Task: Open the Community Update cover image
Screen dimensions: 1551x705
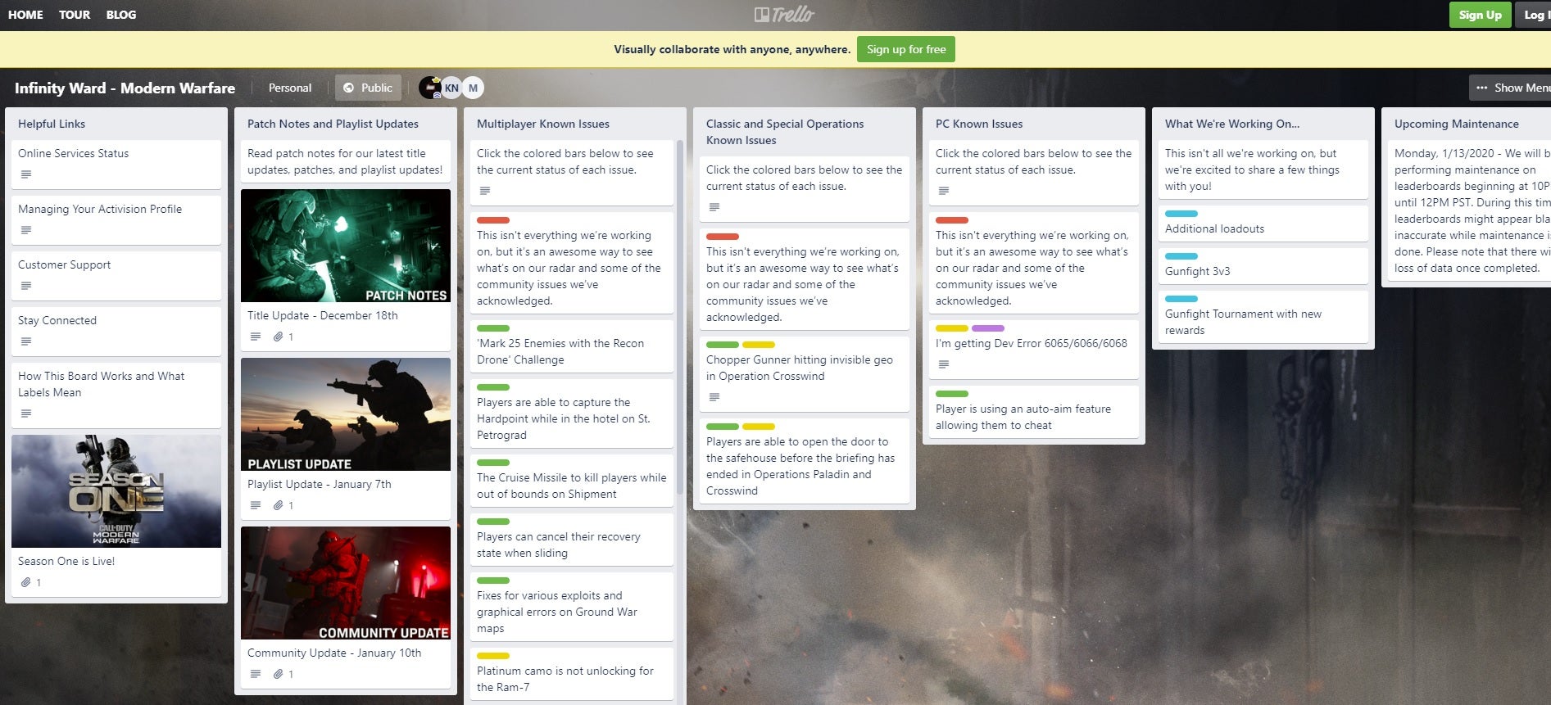Action: [x=346, y=583]
